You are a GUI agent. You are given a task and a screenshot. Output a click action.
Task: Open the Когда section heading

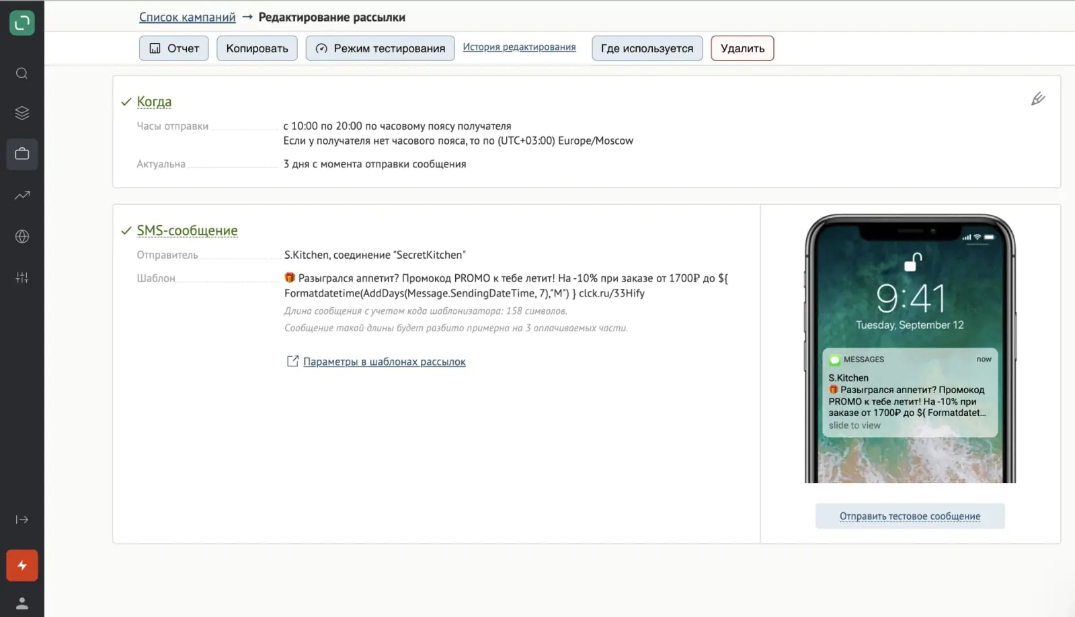154,101
